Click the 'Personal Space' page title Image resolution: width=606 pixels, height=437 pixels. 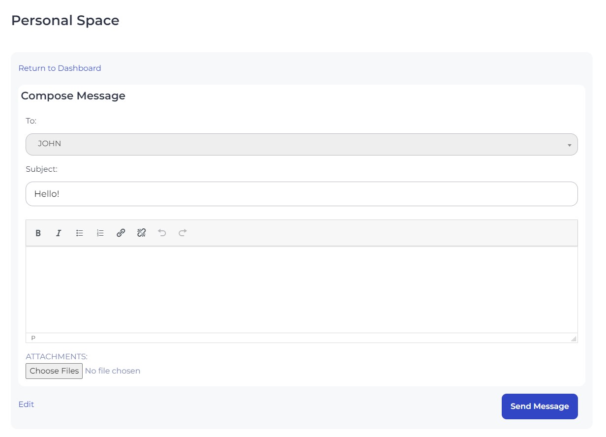[65, 21]
